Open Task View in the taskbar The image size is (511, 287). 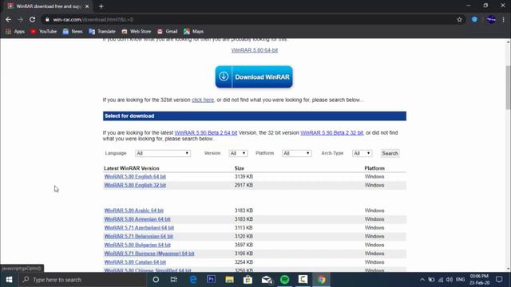pos(174,280)
